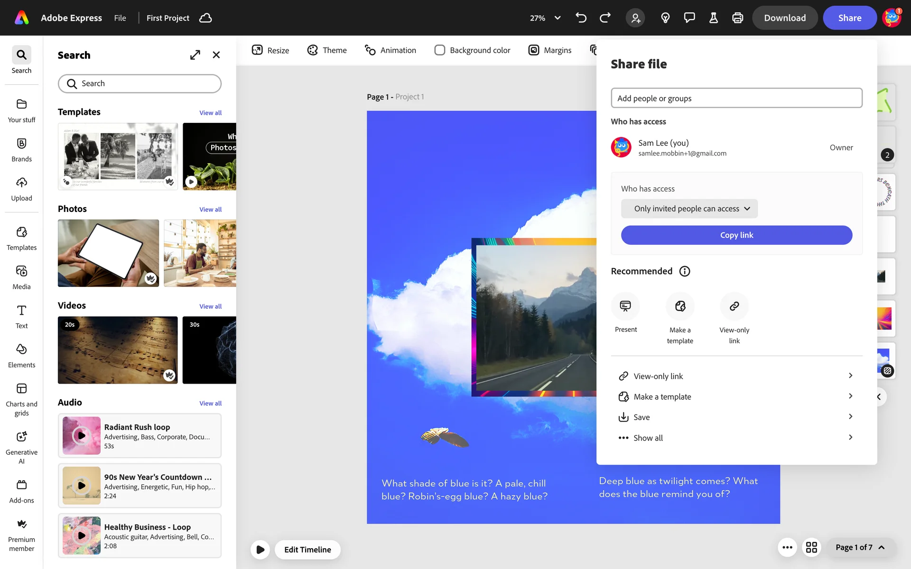The height and width of the screenshot is (569, 911).
Task: Open the File menu
Action: (120, 18)
